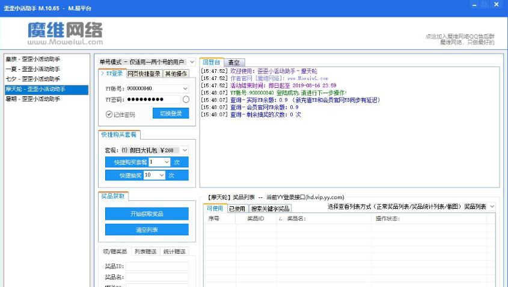Switch to the YY登录 tab
The image size is (508, 287).
pyautogui.click(x=112, y=73)
